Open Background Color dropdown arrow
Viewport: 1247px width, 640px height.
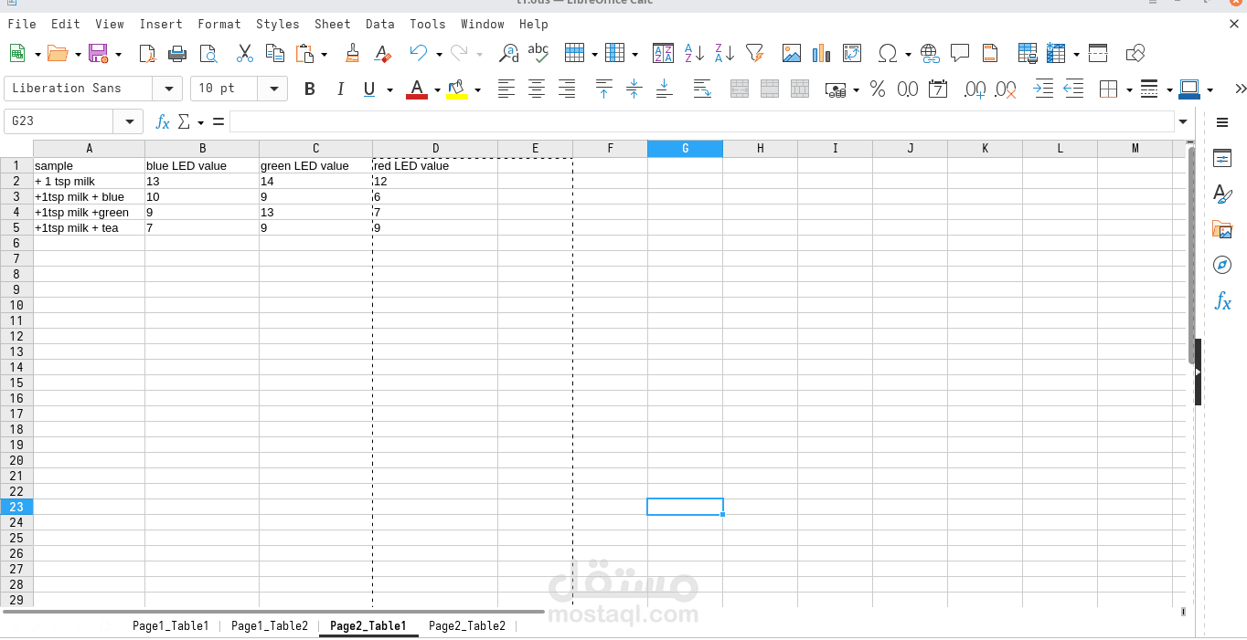pyautogui.click(x=477, y=89)
